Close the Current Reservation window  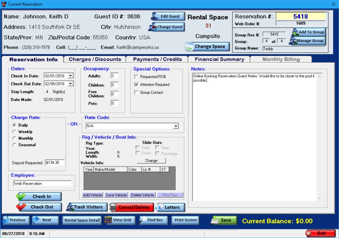pos(334,4)
